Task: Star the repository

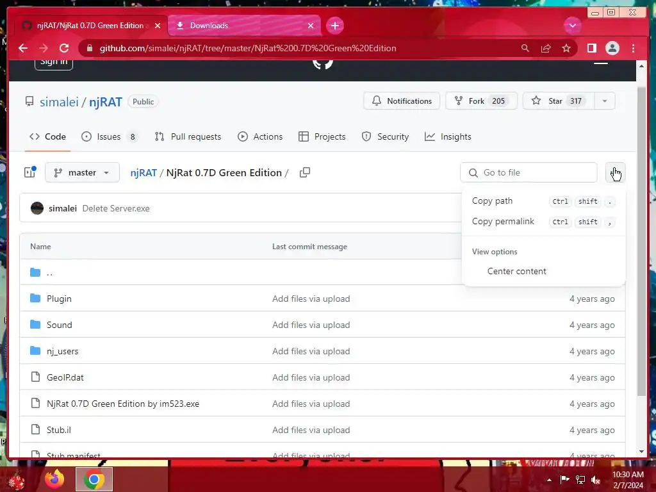Action: [558, 101]
